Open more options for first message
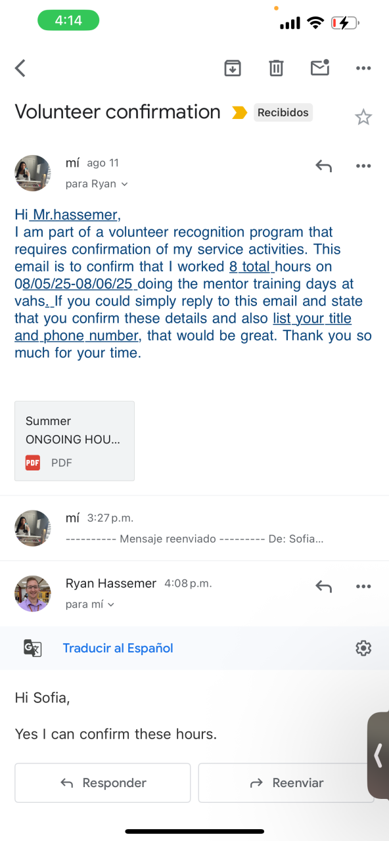 [363, 166]
